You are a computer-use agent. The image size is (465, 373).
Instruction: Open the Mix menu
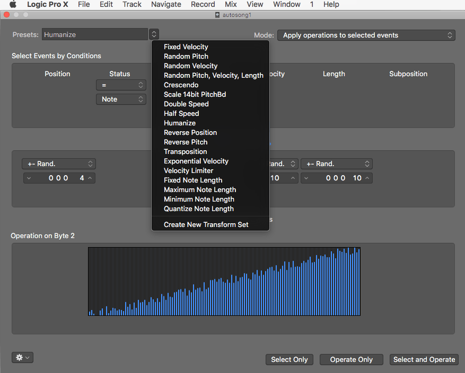[x=231, y=4]
